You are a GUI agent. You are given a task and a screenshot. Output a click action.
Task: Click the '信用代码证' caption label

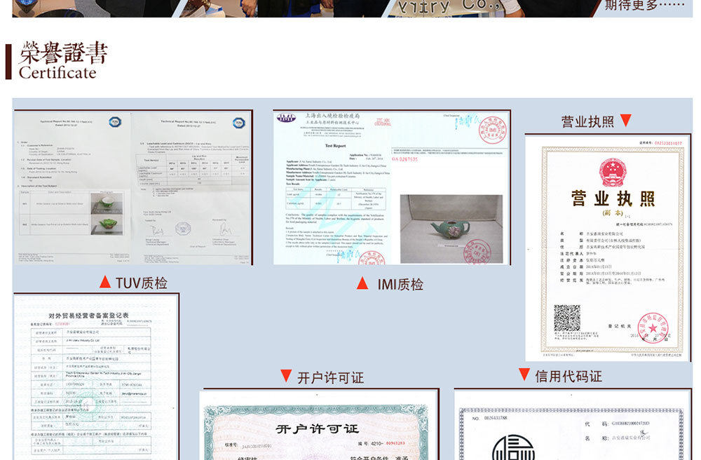(x=569, y=377)
